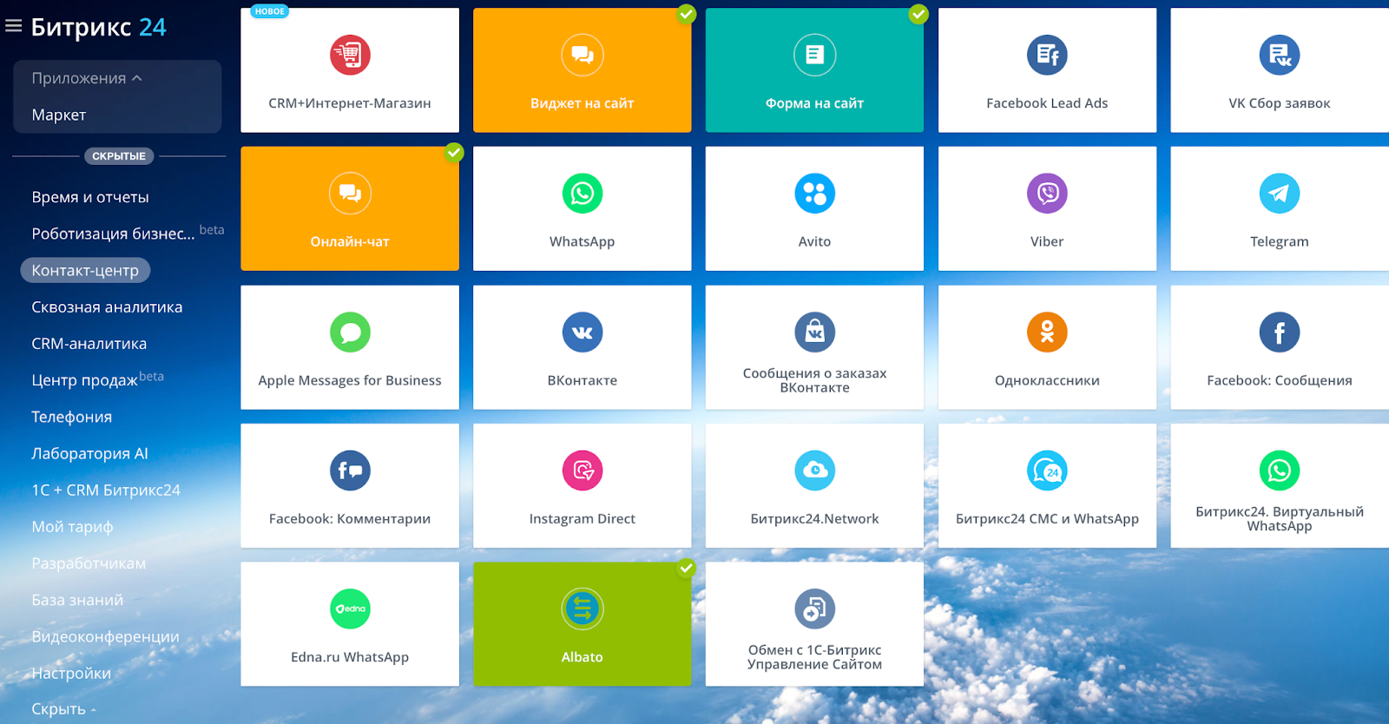Click the Одноклассники label text
Screen dimensions: 1389x724
(x=1047, y=380)
